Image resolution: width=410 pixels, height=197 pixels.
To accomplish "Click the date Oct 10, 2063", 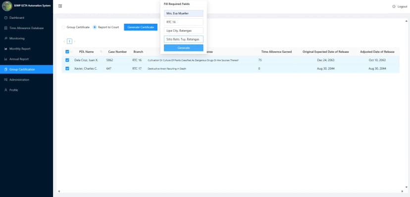I will click(377, 60).
